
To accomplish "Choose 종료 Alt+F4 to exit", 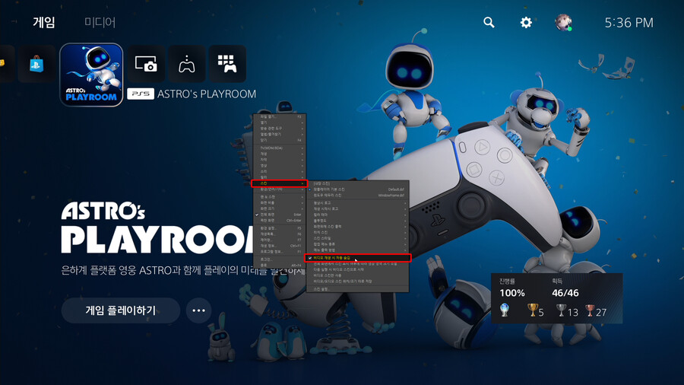I will pos(279,265).
